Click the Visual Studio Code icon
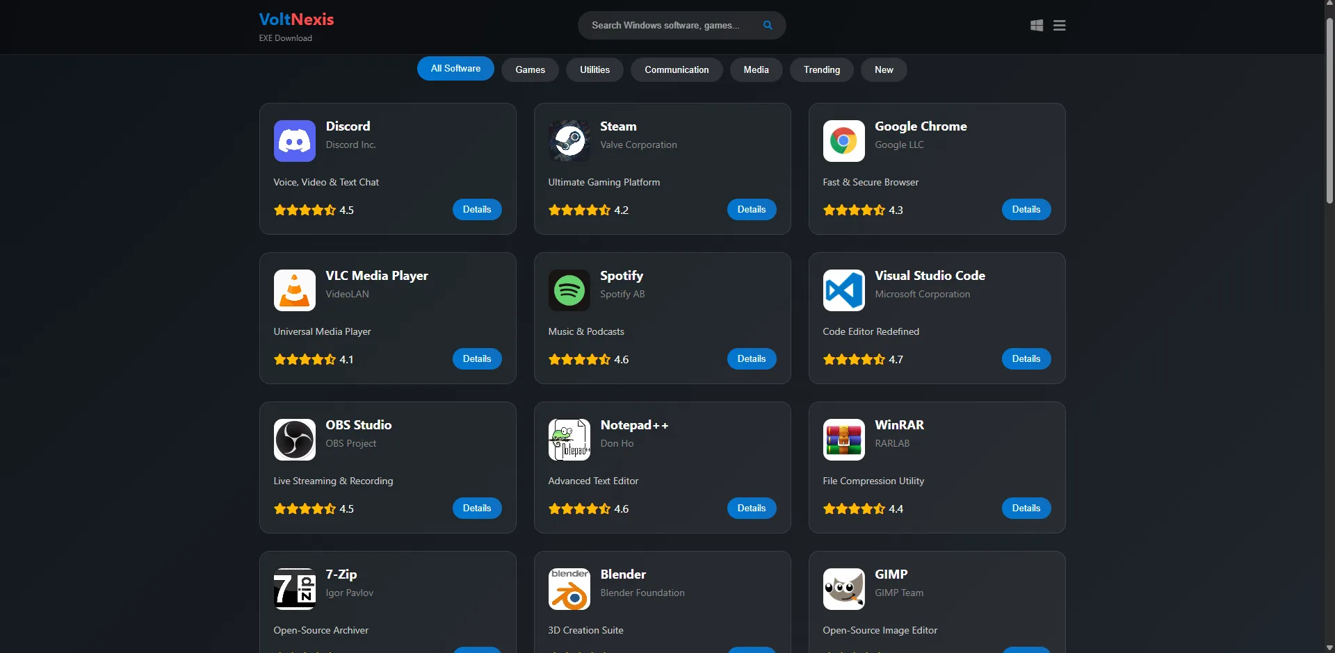 click(x=843, y=290)
